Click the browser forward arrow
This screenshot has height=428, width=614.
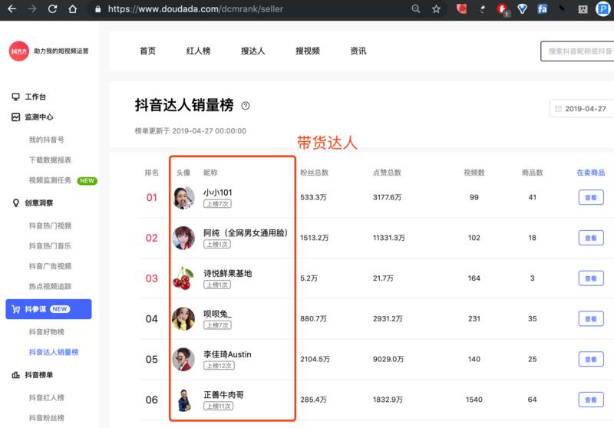point(32,8)
